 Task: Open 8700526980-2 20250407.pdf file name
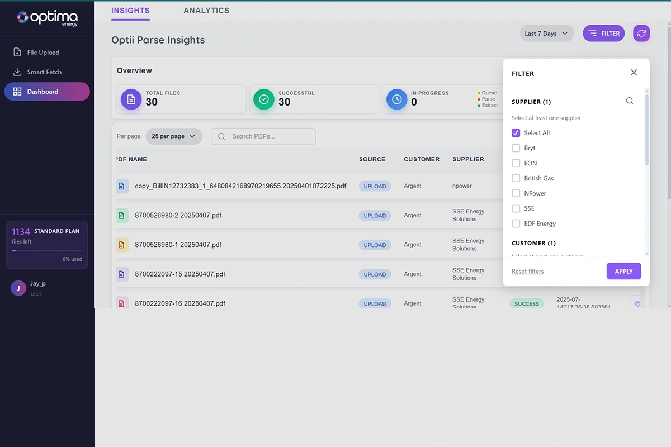point(178,215)
